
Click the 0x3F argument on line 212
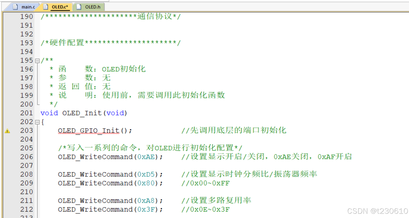[146, 209]
